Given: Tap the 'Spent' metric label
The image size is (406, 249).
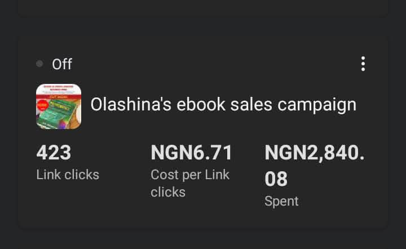Looking at the screenshot, I should coord(281,201).
